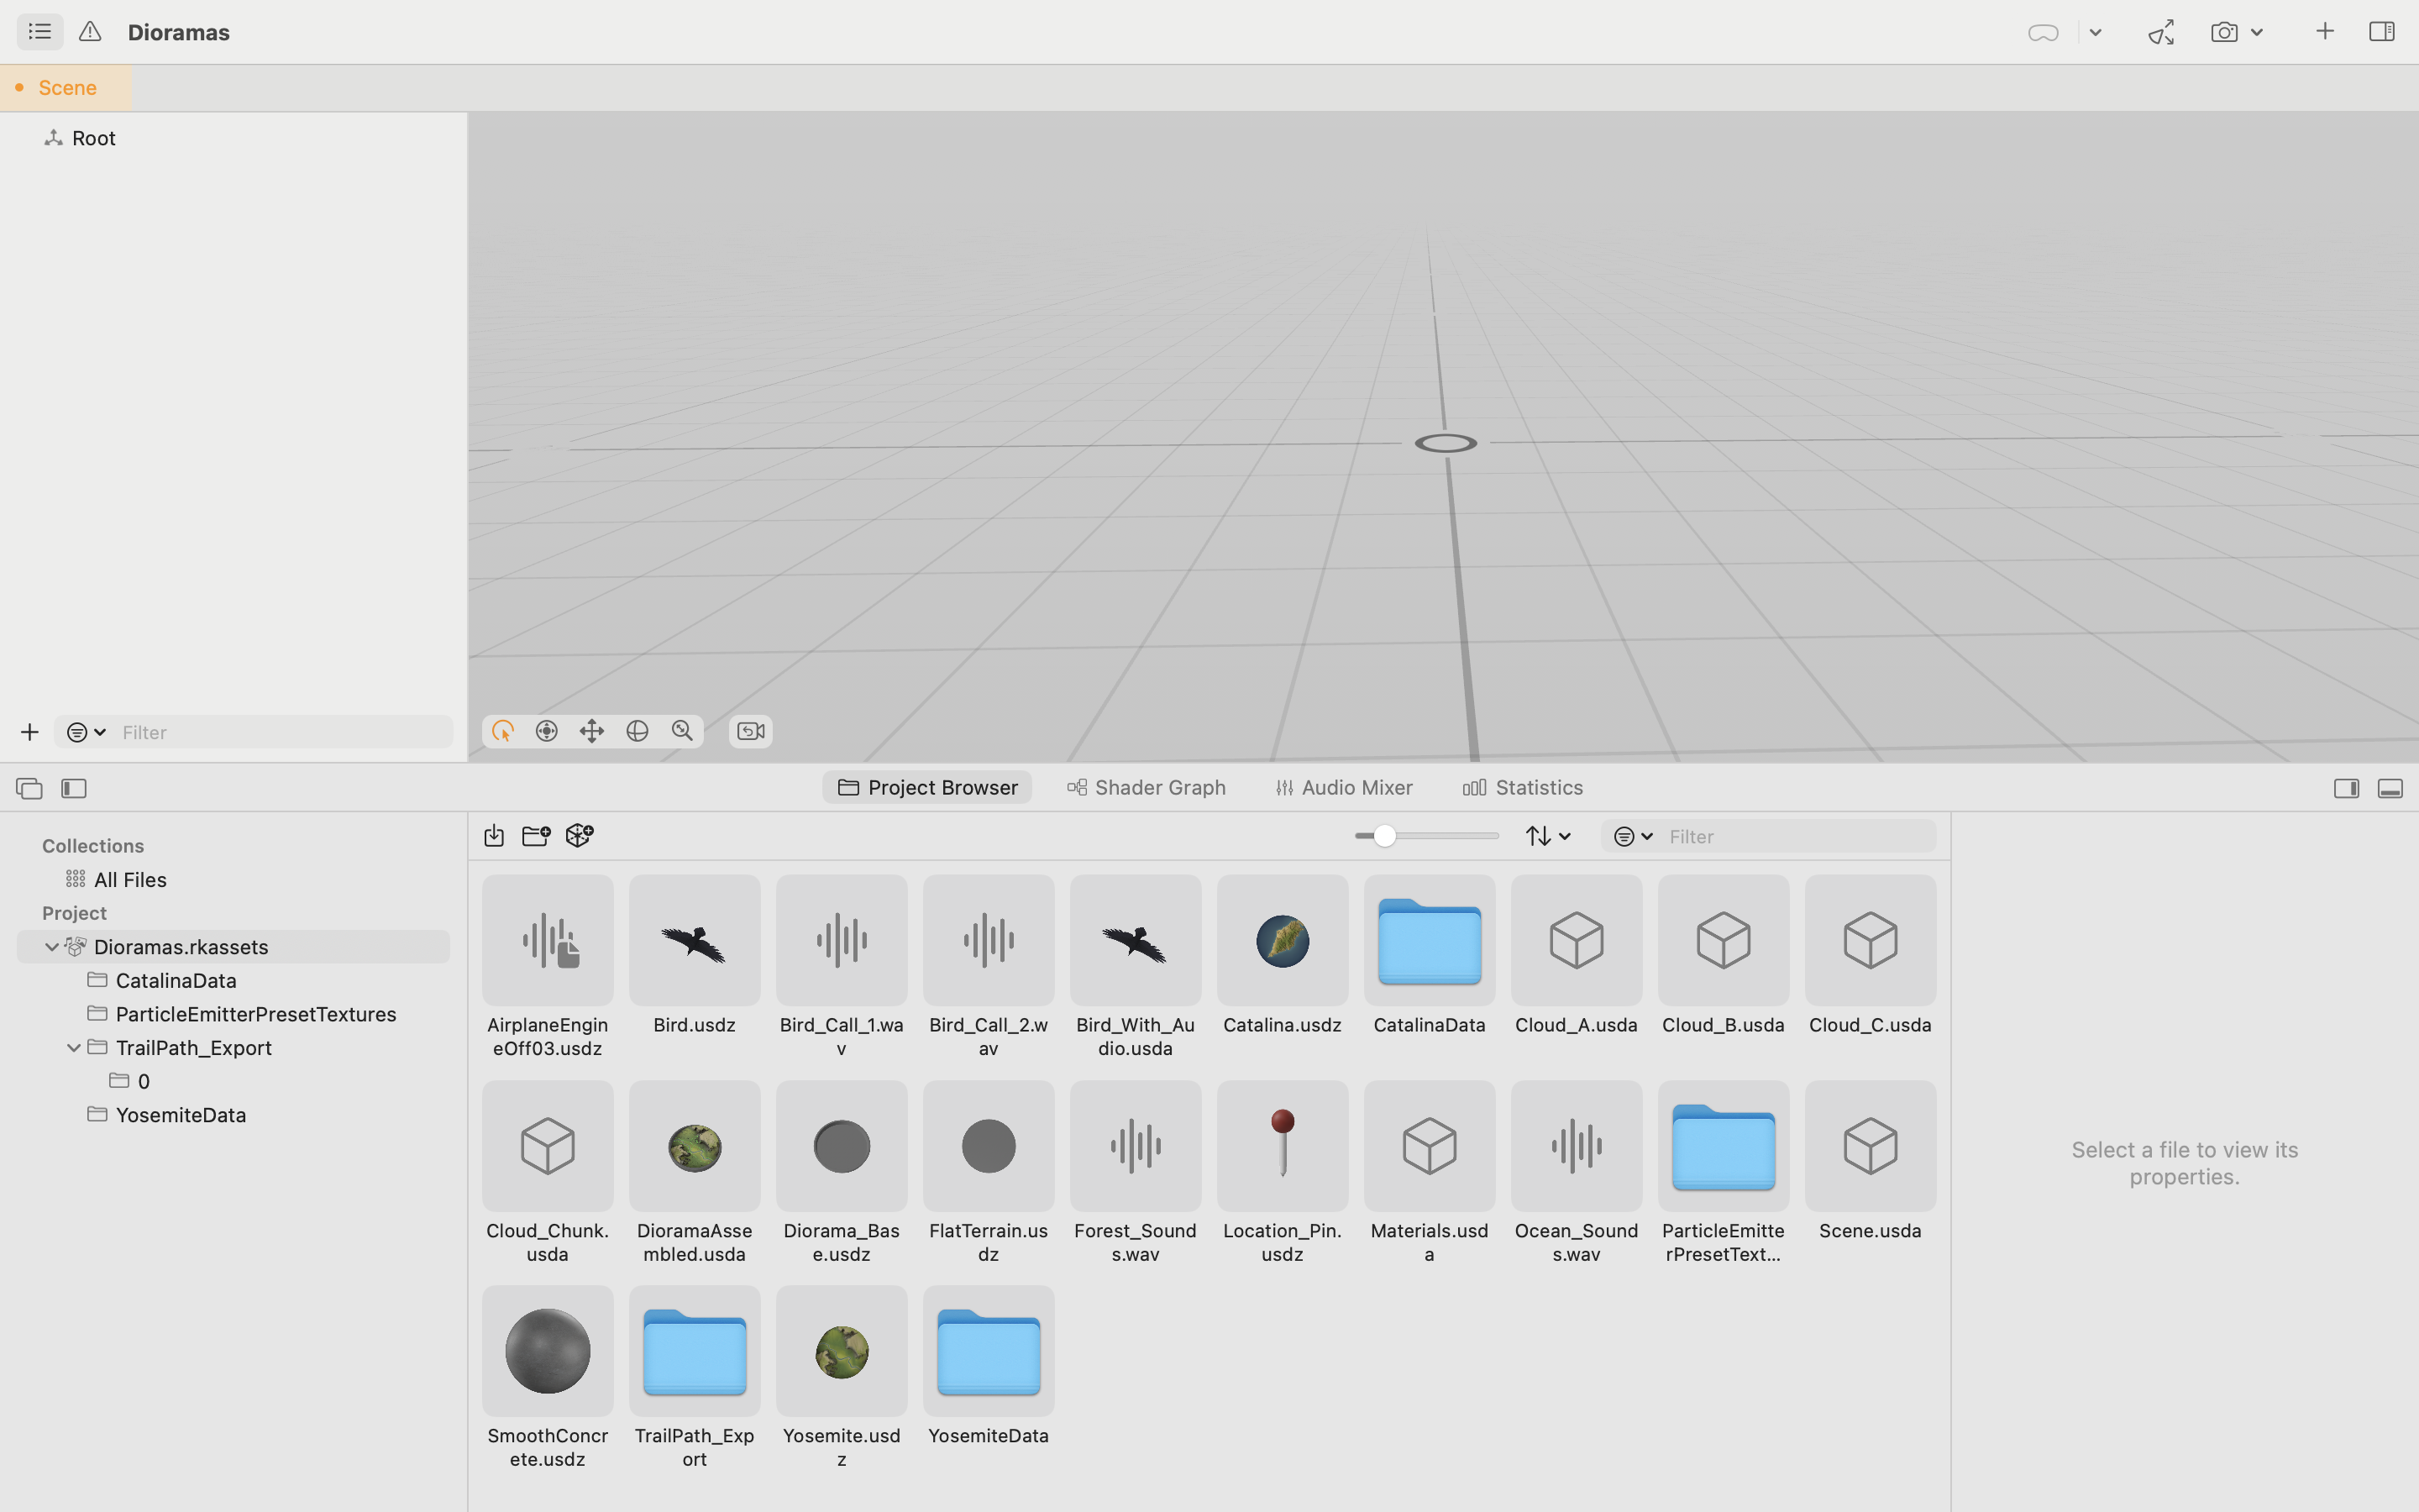2419x1512 pixels.
Task: Click the import file icon in Project Browser
Action: 494,836
